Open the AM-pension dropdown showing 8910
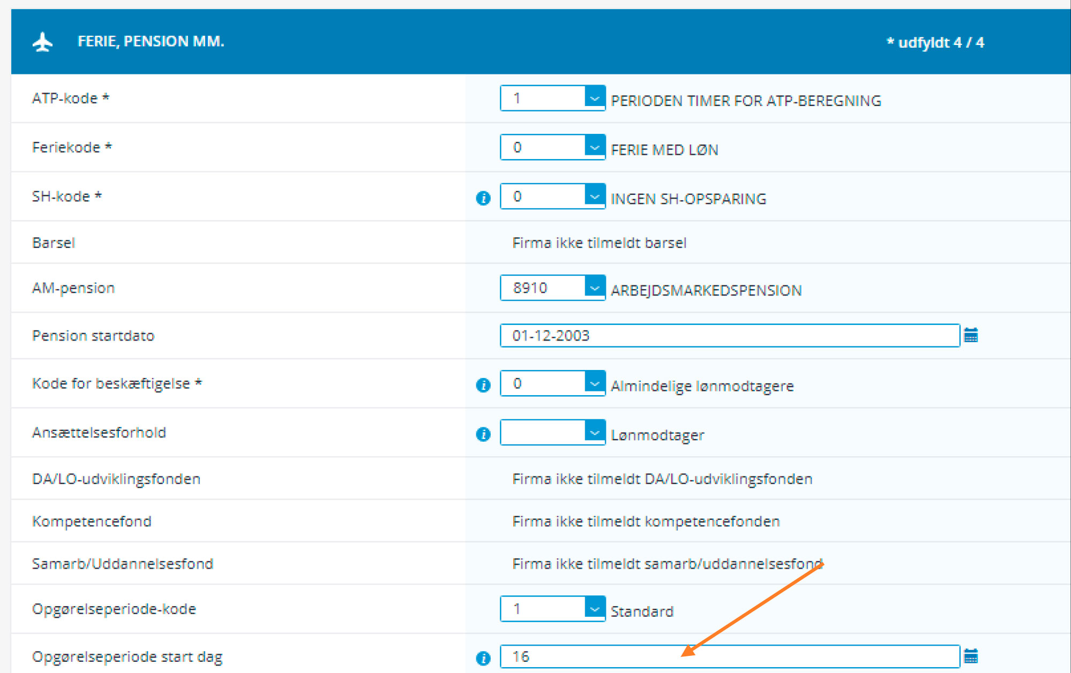The image size is (1071, 673). click(594, 288)
